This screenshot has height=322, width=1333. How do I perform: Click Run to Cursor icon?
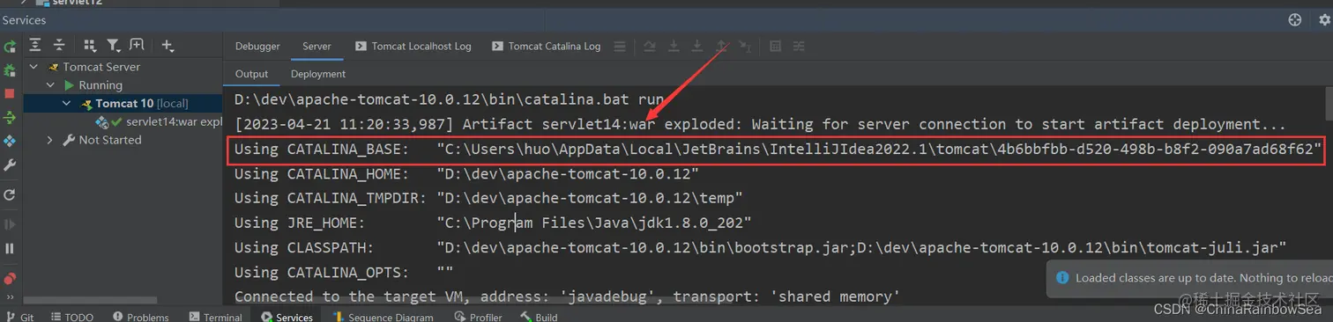[x=745, y=47]
